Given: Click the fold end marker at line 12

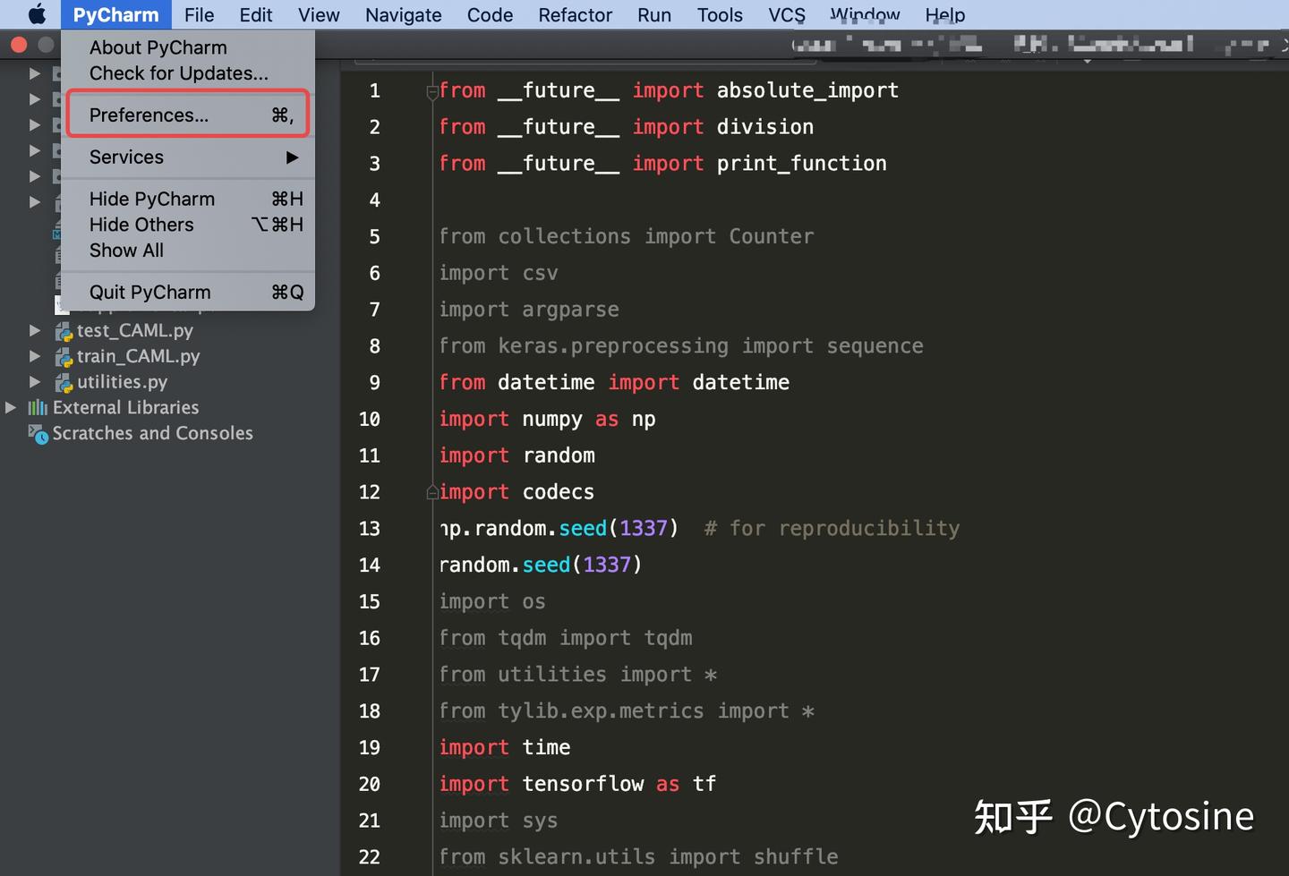Looking at the screenshot, I should (432, 492).
